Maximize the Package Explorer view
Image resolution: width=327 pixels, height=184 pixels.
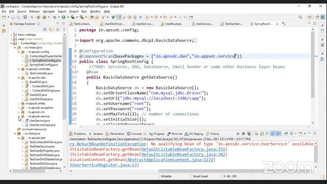[x=63, y=24]
